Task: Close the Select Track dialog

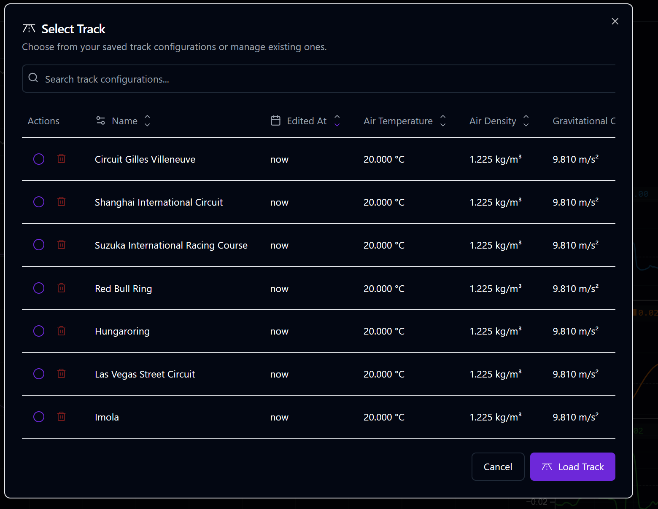Action: [615, 21]
